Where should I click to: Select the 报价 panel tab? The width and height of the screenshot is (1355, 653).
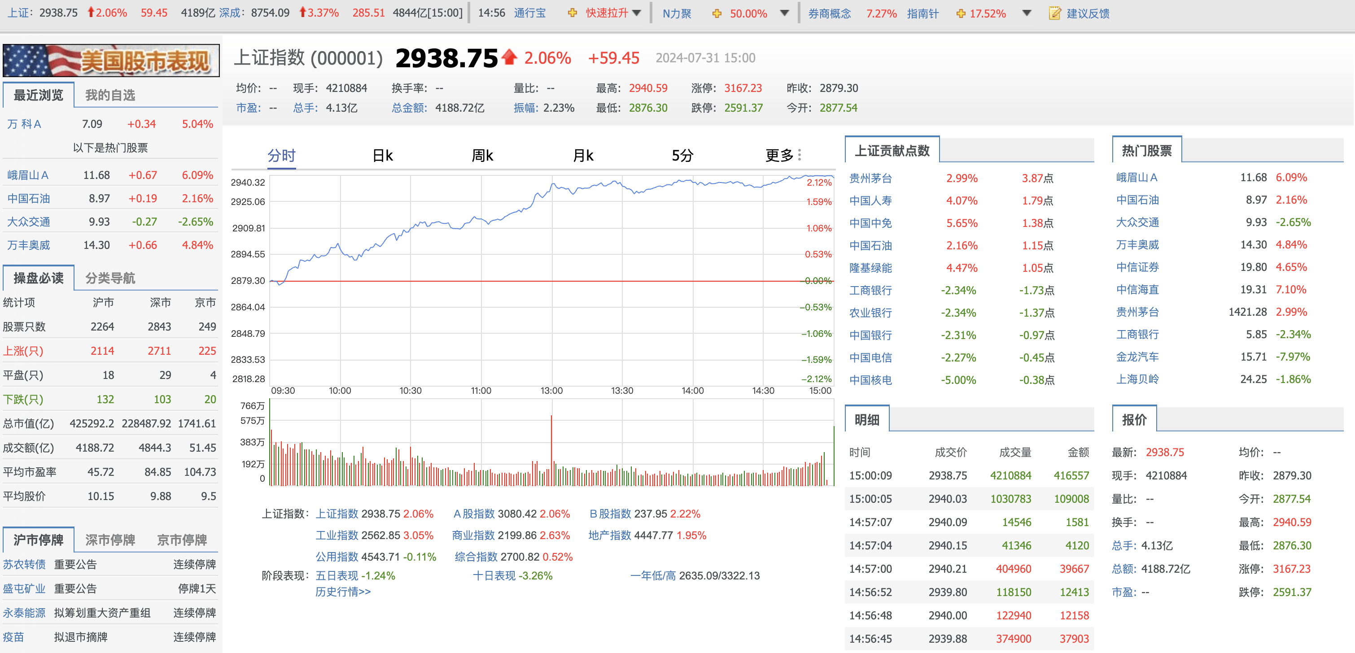click(x=1134, y=419)
